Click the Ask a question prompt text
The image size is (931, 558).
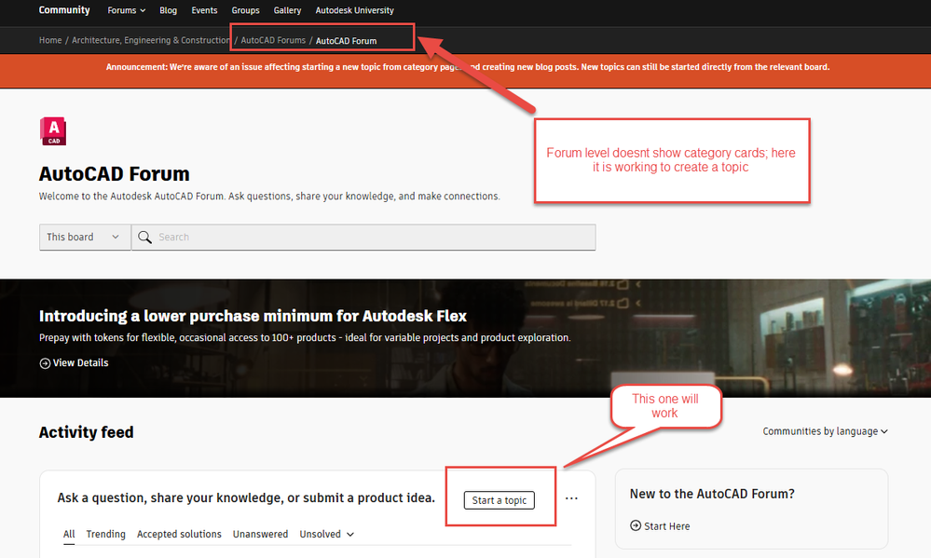point(246,498)
